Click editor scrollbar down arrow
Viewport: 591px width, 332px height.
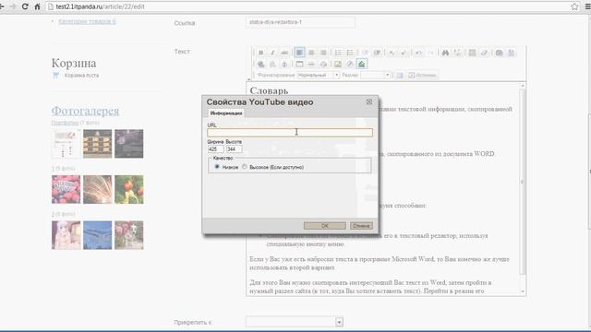(523, 291)
